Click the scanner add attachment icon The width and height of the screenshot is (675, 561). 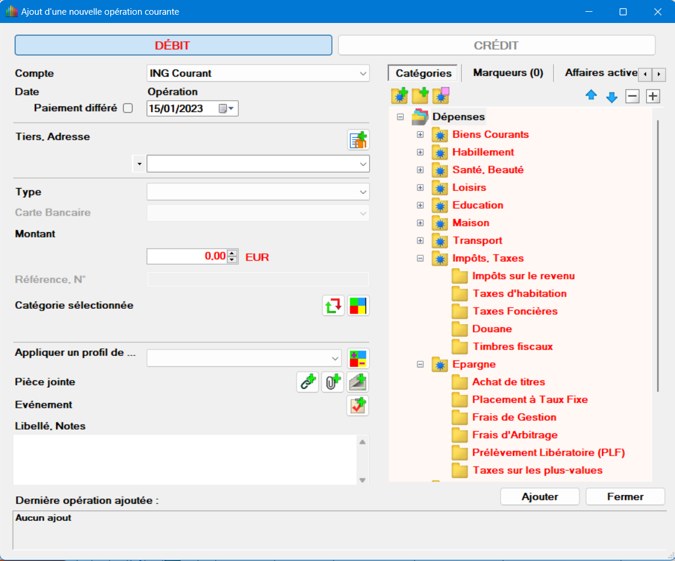(358, 382)
